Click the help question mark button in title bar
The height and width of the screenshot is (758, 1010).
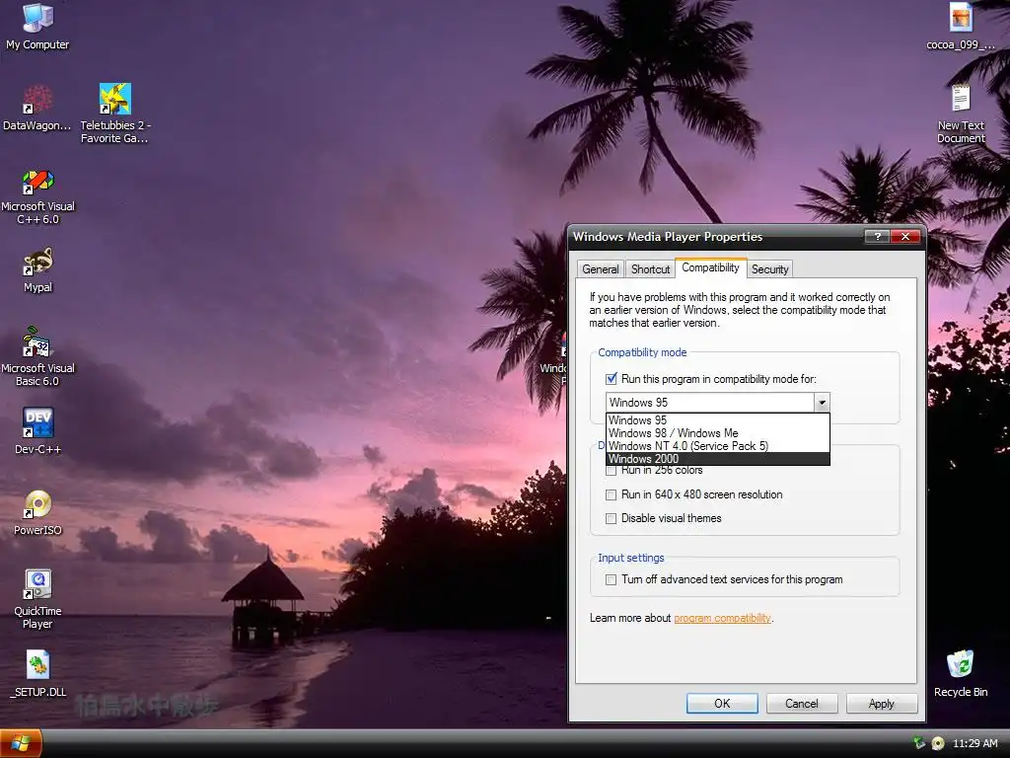tap(877, 237)
